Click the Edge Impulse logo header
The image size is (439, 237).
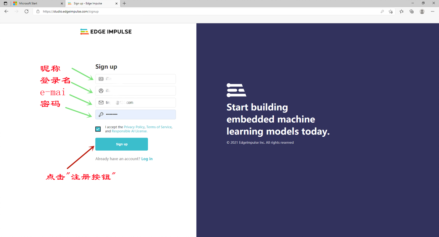tap(106, 32)
